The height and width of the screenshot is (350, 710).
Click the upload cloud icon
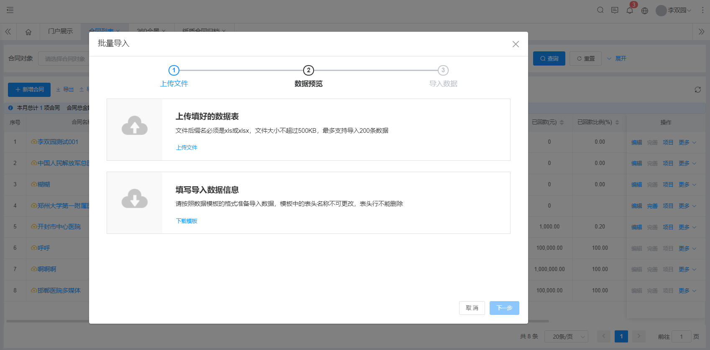click(x=134, y=126)
